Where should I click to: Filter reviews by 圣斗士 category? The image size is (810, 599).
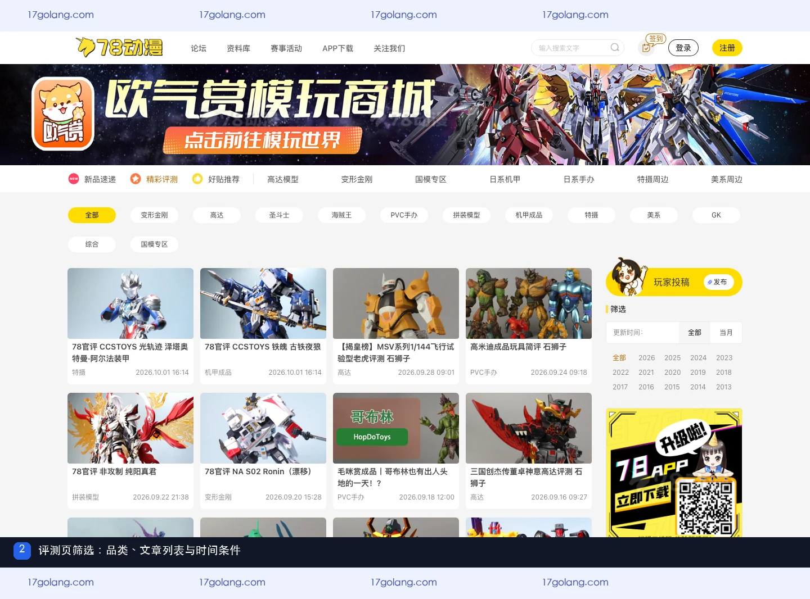(279, 215)
